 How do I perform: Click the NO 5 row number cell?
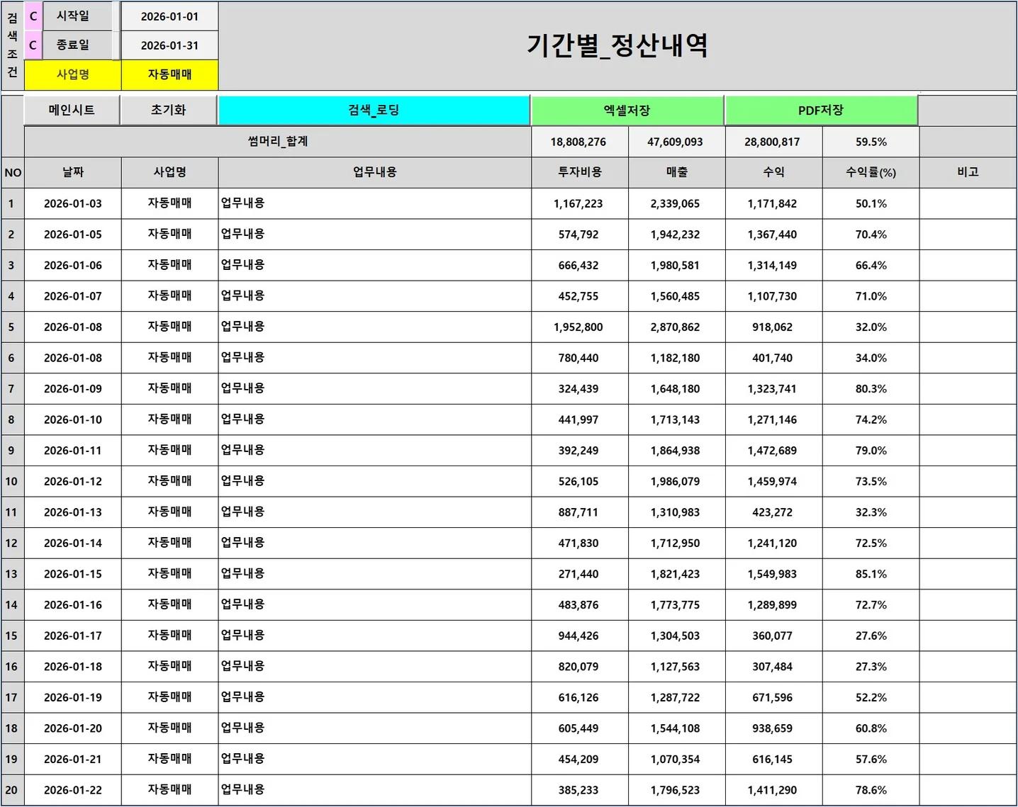12,327
